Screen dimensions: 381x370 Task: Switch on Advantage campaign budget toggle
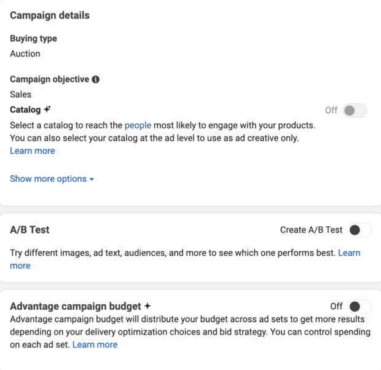tap(359, 306)
